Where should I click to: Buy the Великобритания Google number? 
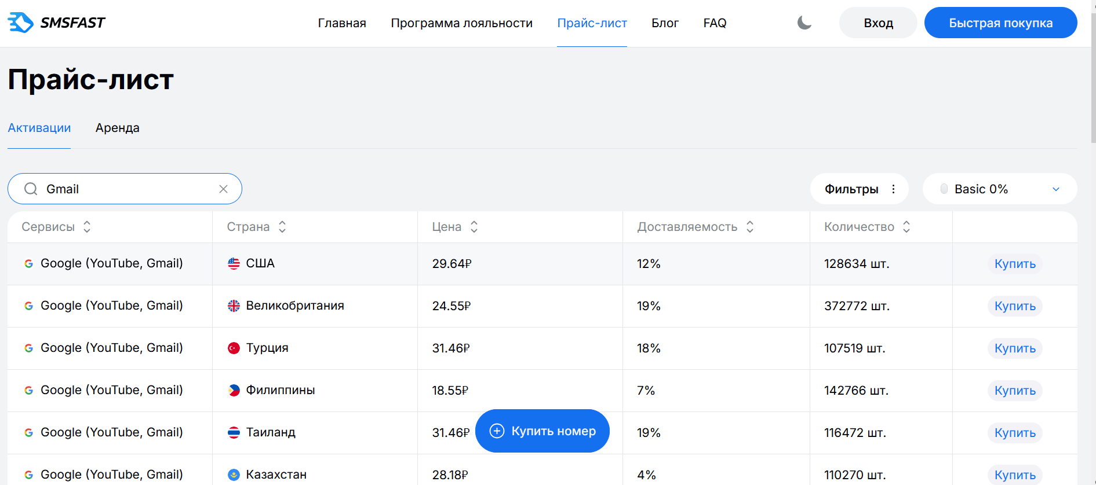(x=1015, y=306)
